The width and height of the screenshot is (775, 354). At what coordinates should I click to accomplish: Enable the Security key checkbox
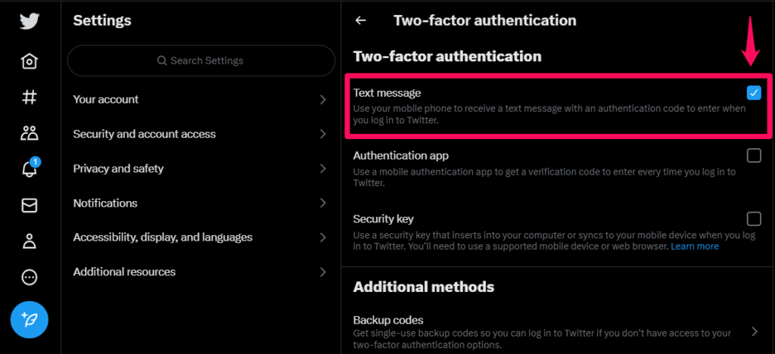754,219
